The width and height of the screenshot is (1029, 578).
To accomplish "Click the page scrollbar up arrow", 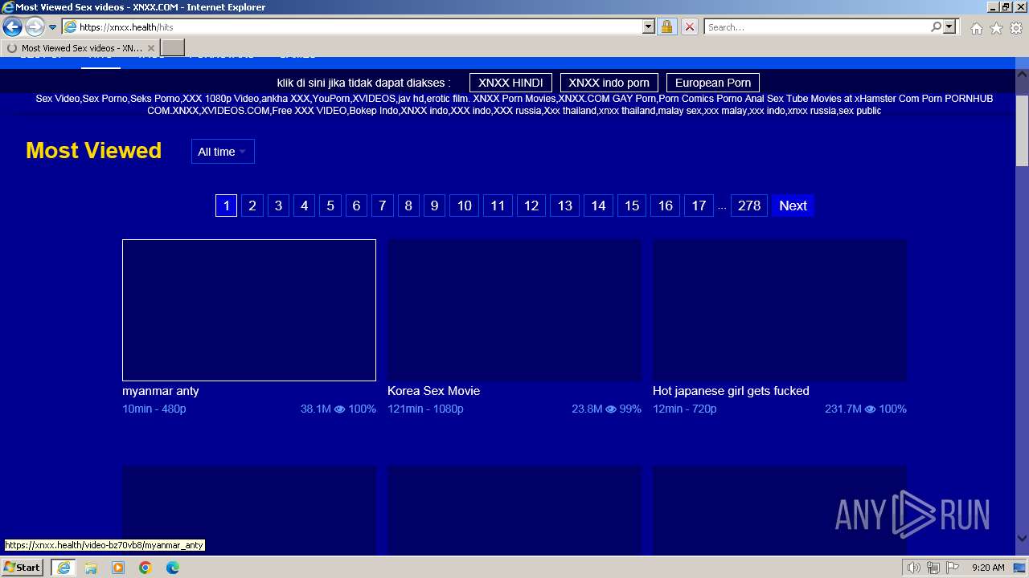I will click(1022, 76).
